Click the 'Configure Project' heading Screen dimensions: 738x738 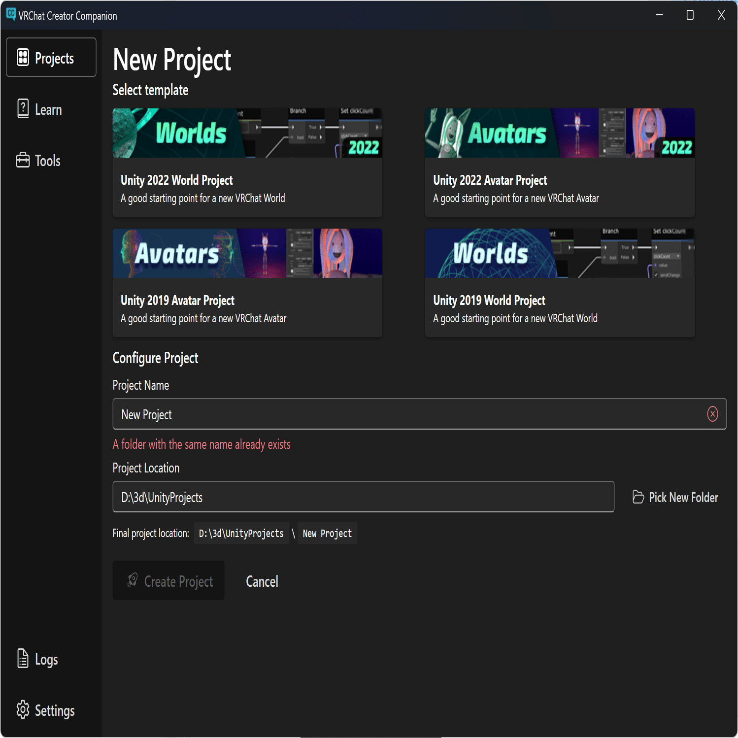pos(155,358)
